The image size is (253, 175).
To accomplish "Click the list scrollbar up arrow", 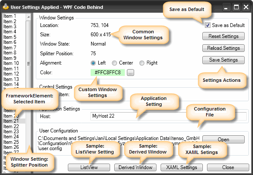I will click(x=28, y=17).
